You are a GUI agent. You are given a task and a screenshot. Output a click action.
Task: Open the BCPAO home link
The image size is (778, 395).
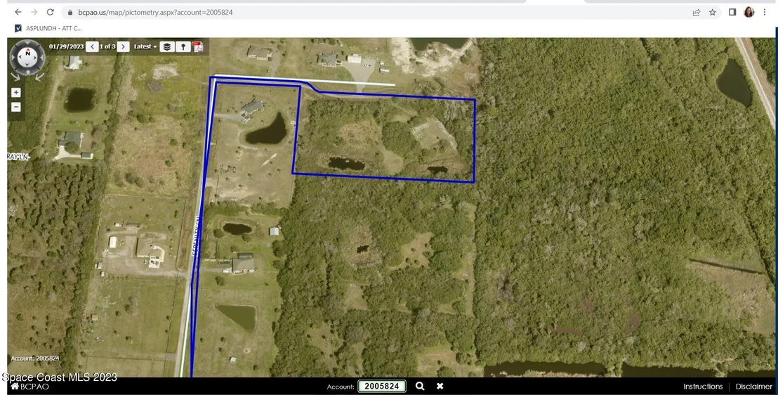(29, 387)
